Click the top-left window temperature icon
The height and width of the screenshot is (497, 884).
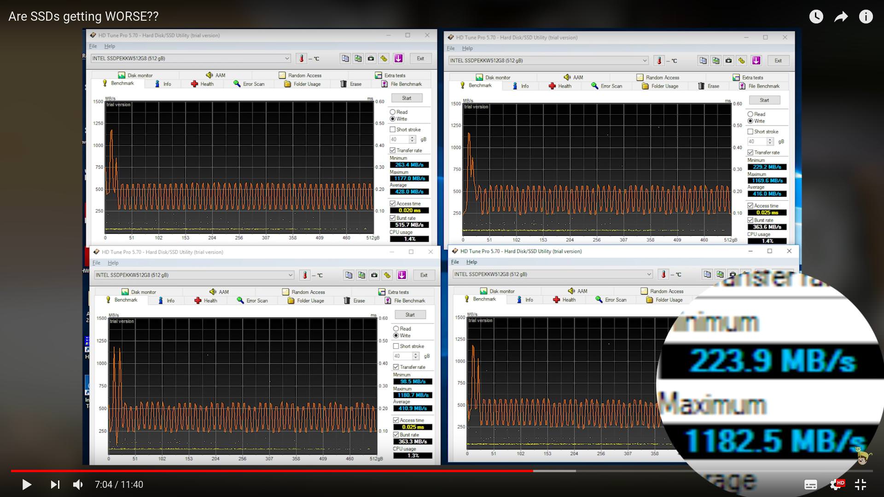click(x=302, y=58)
